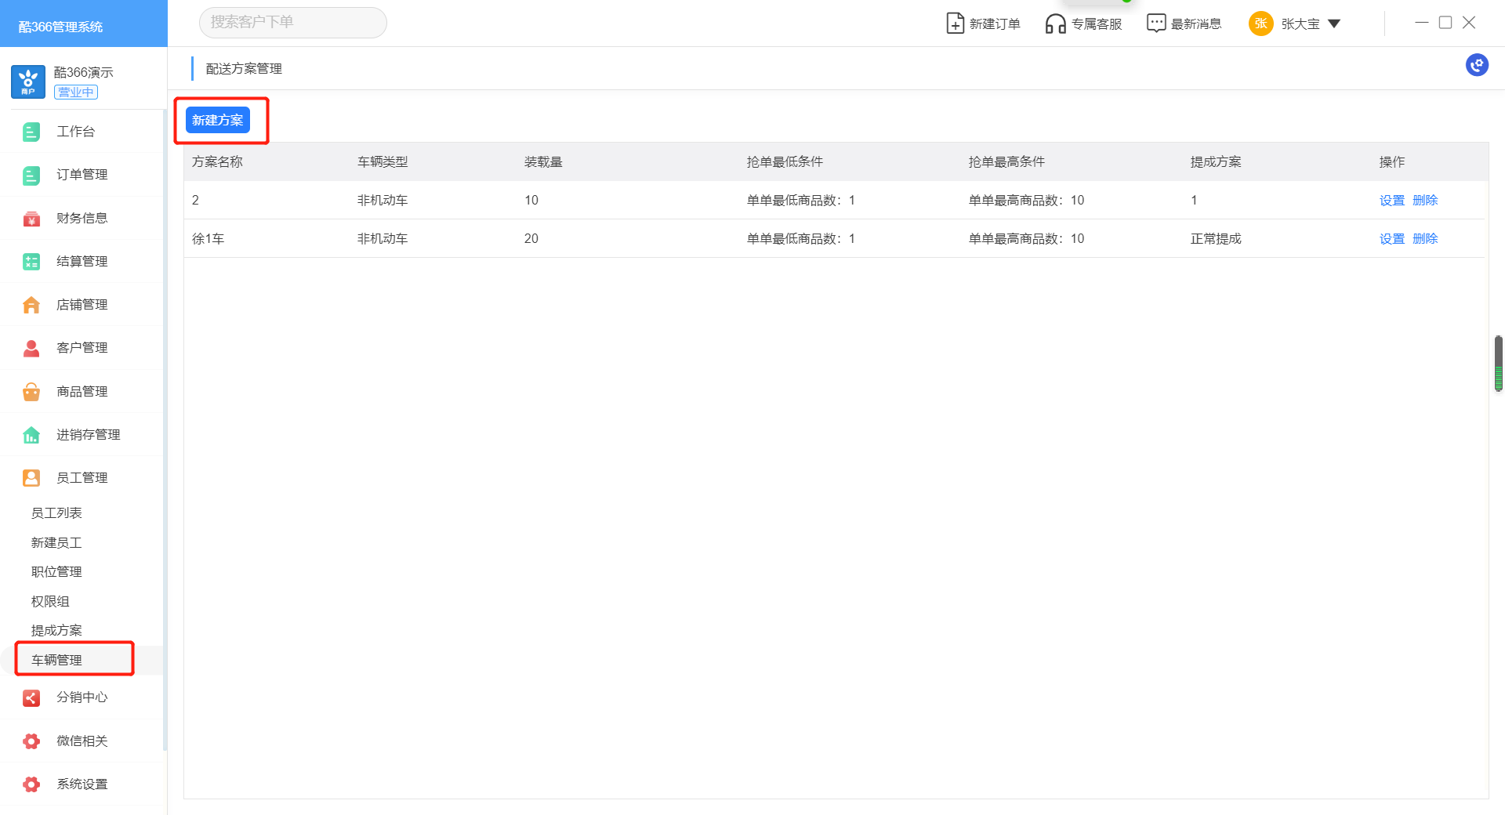Click the 分销中心 share icon
1505x815 pixels.
[x=31, y=697]
